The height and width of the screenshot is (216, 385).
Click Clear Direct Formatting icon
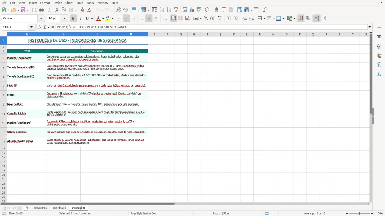click(89, 10)
